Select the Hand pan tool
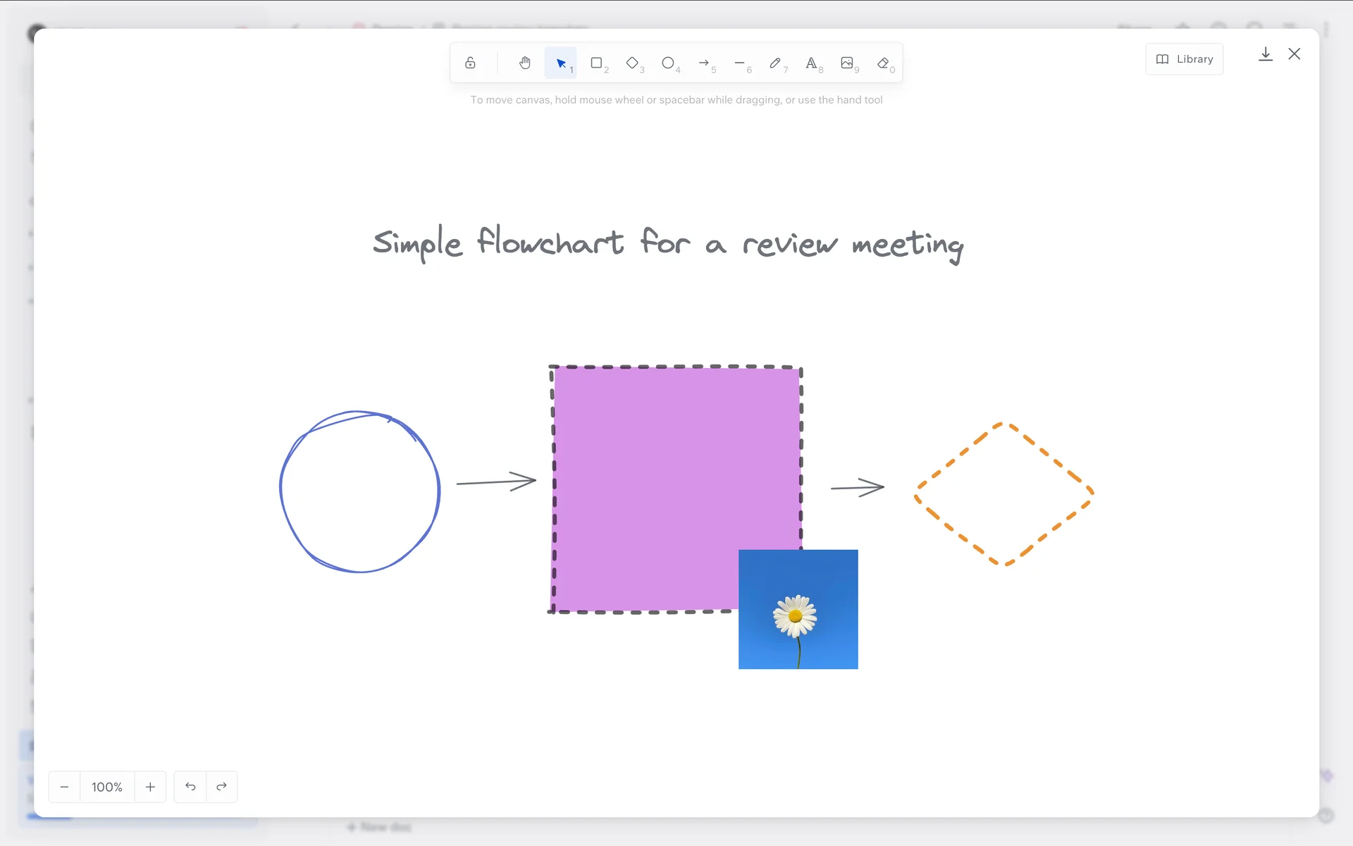1353x846 pixels. (x=524, y=63)
